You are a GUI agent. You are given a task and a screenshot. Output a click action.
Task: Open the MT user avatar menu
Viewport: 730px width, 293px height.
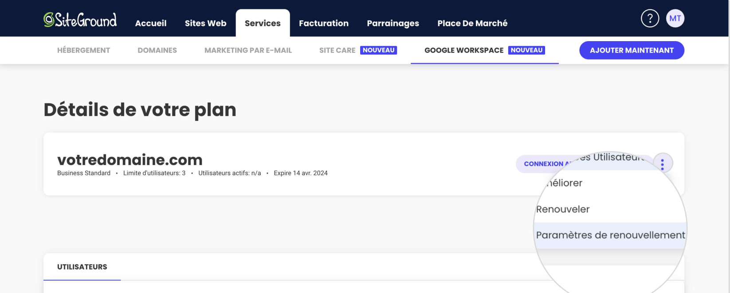[x=675, y=18]
